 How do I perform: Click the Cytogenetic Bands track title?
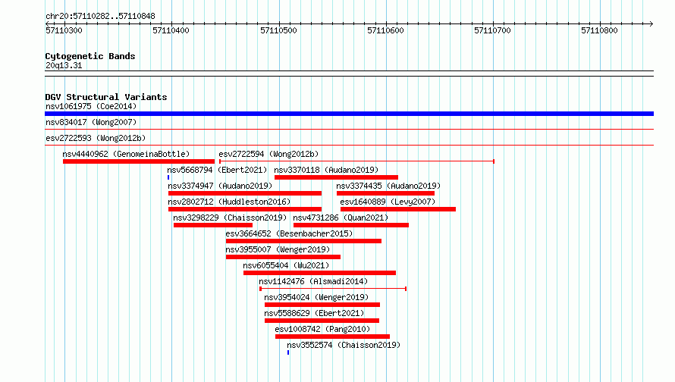click(x=90, y=56)
